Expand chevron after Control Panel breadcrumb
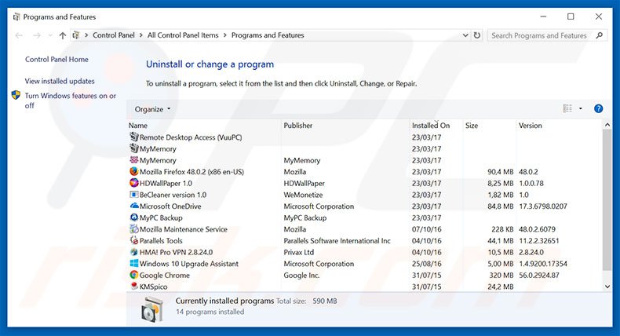The height and width of the screenshot is (336, 620). 140,35
